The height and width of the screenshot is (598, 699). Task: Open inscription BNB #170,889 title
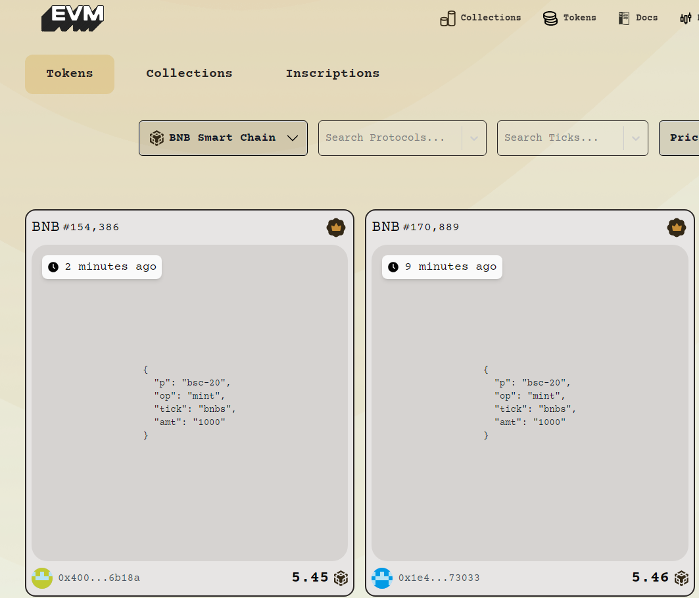pyautogui.click(x=416, y=227)
